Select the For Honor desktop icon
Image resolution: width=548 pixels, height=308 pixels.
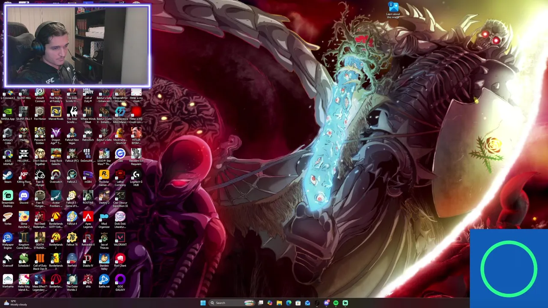40,114
